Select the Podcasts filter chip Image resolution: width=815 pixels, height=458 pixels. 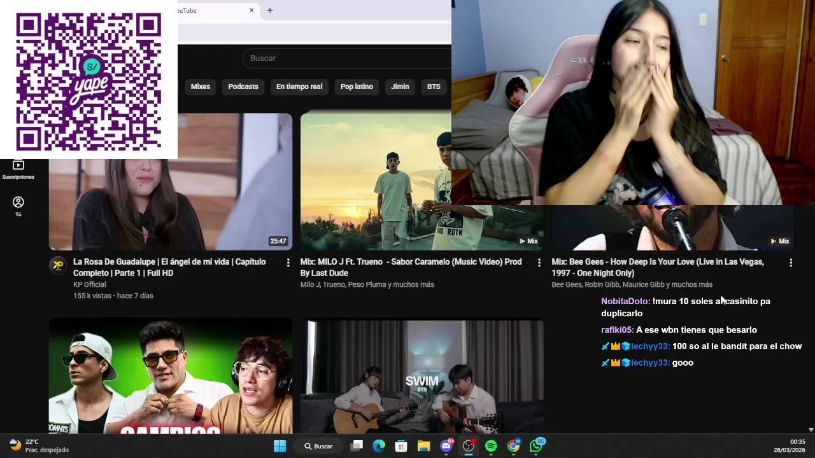tap(243, 87)
